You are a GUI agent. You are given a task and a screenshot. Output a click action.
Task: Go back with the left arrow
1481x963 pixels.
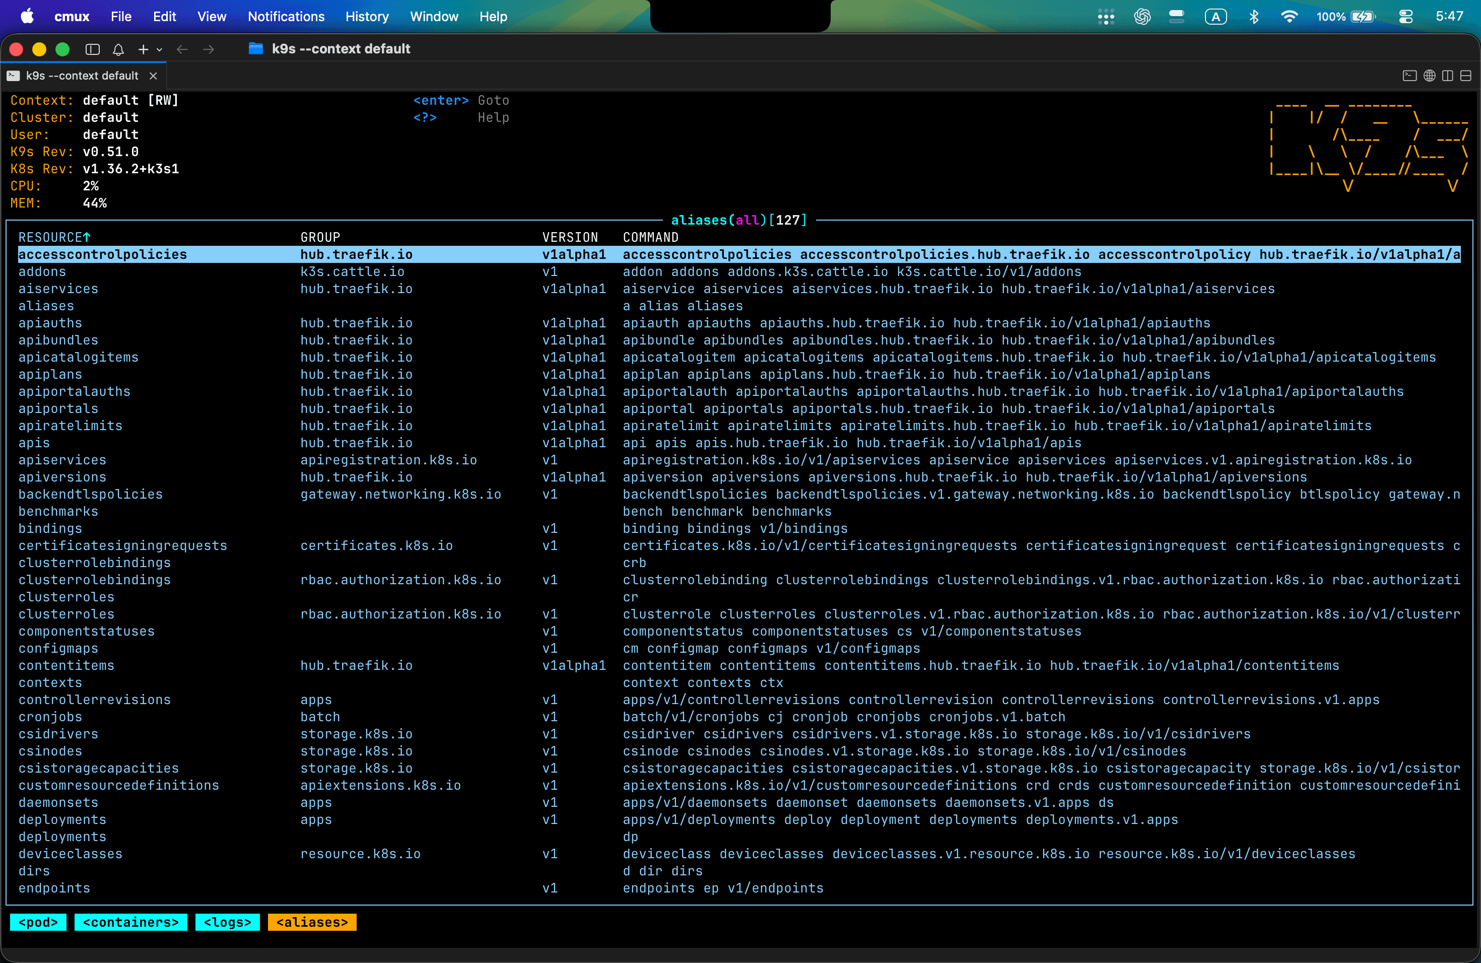coord(182,49)
